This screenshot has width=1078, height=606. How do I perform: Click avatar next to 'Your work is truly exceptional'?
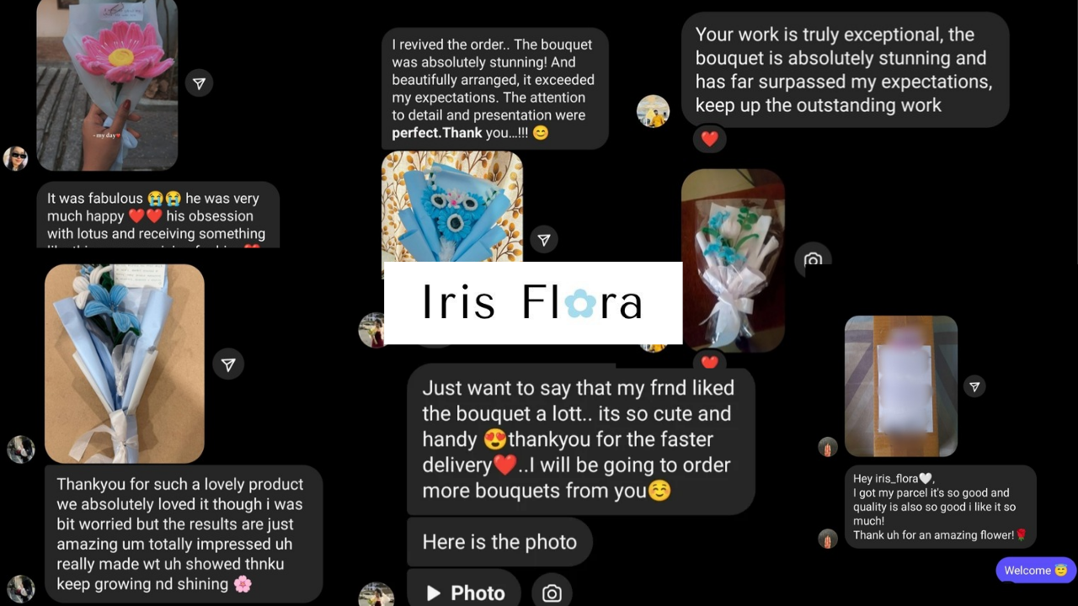(x=653, y=111)
